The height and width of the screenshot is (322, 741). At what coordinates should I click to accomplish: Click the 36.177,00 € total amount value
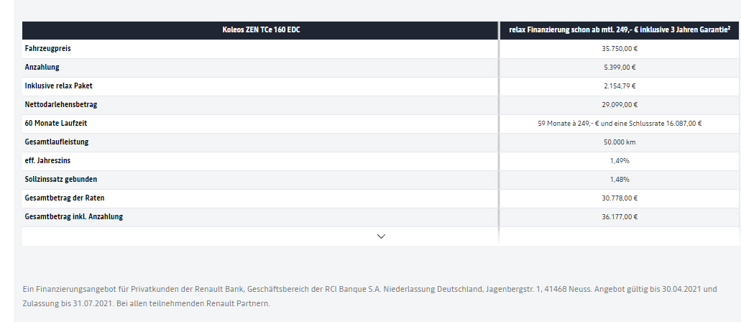[x=620, y=216]
